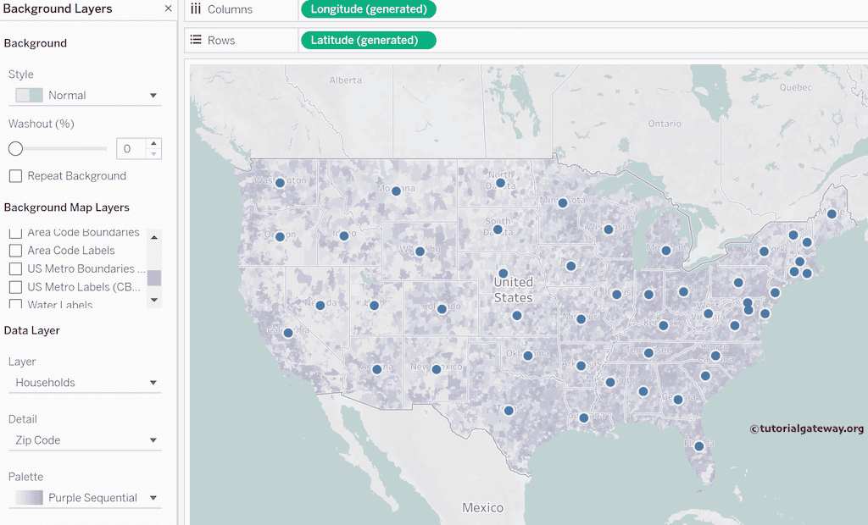Select the Colorado state map mark
This screenshot has height=525, width=868.
click(442, 309)
